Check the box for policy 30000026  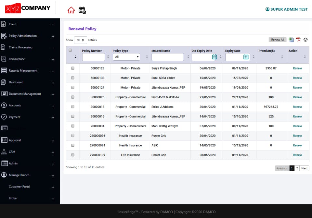[x=72, y=97]
